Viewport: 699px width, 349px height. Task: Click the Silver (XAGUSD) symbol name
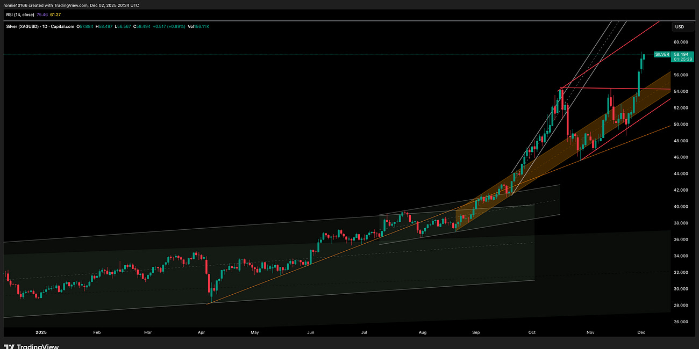23,25
